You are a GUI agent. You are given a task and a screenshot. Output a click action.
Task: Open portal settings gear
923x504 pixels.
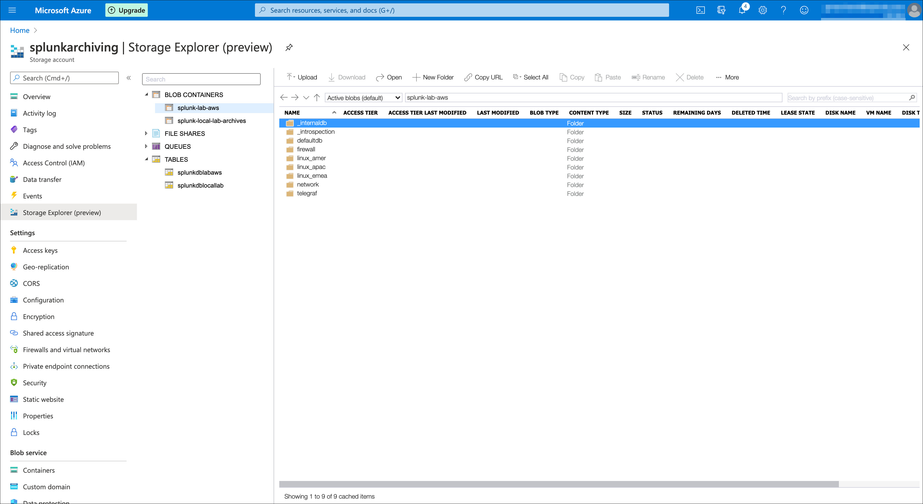pos(763,10)
